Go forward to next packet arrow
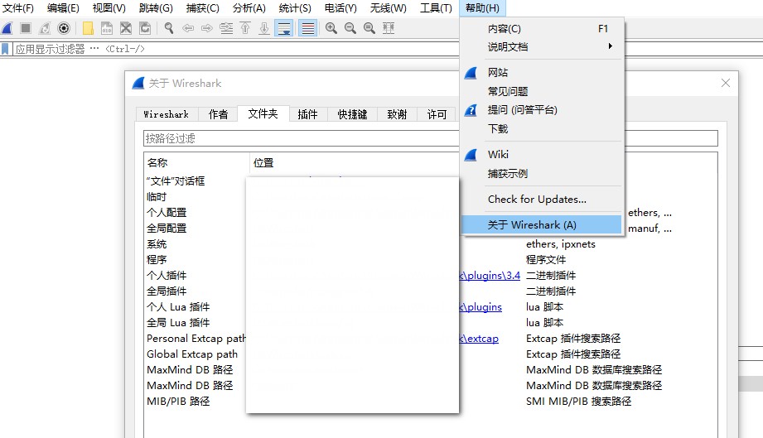 207,28
